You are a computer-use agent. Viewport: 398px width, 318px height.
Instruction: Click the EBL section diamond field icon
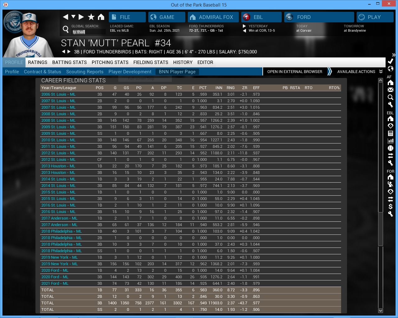tap(391, 126)
